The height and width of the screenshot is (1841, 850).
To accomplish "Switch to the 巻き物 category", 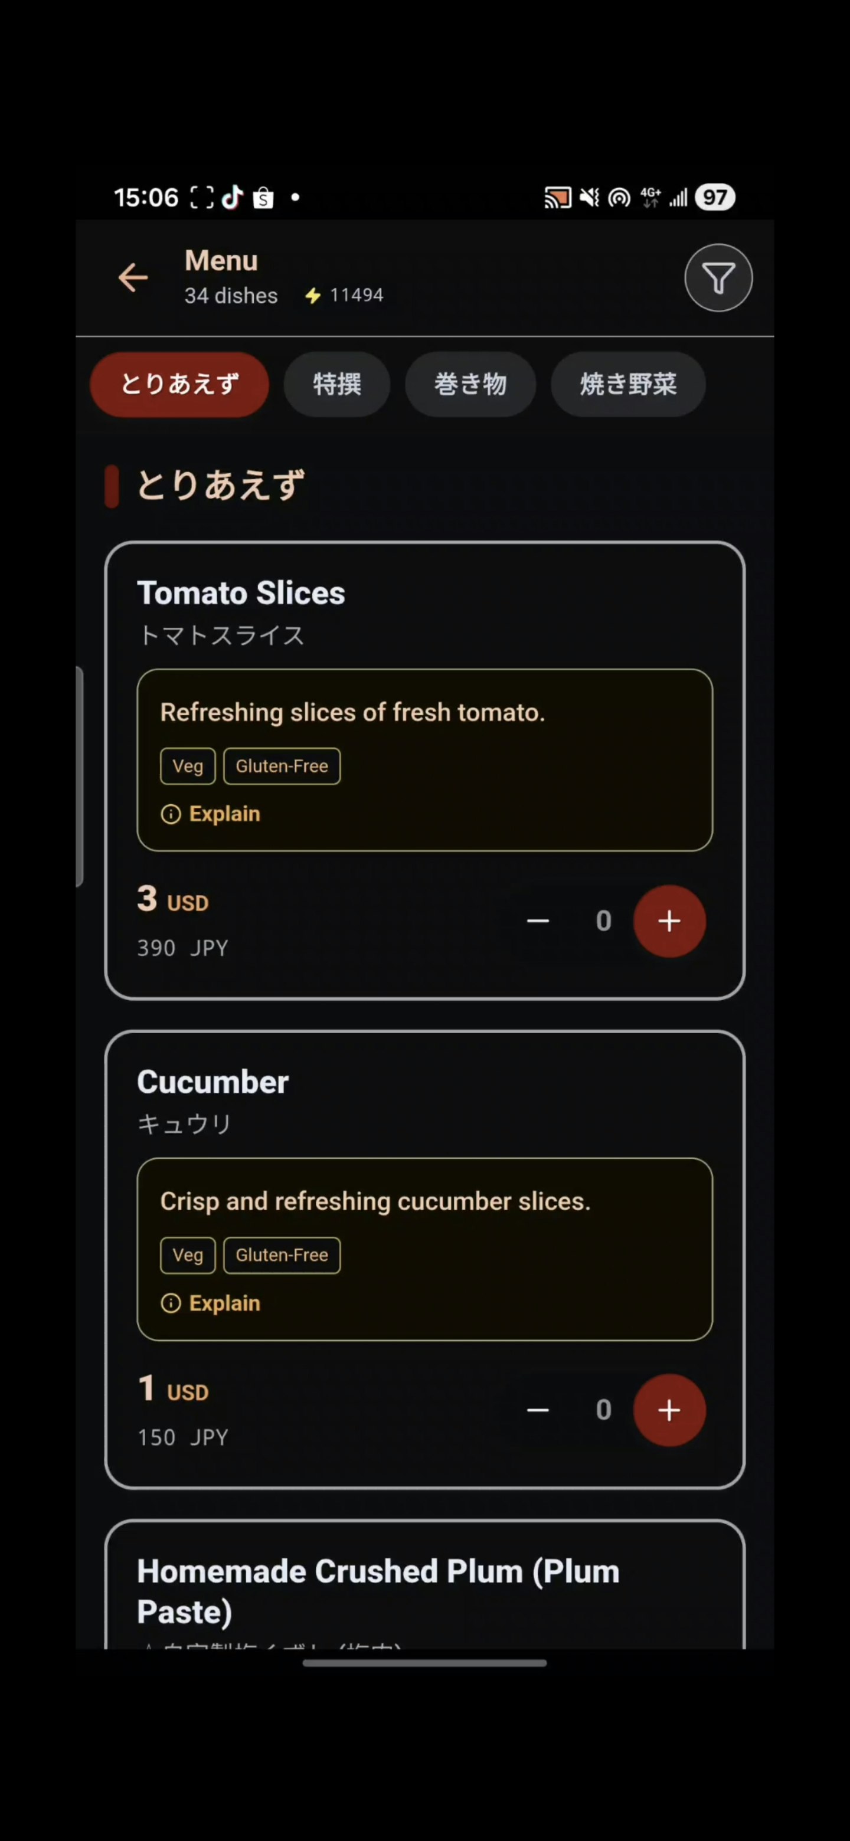I will coord(470,385).
